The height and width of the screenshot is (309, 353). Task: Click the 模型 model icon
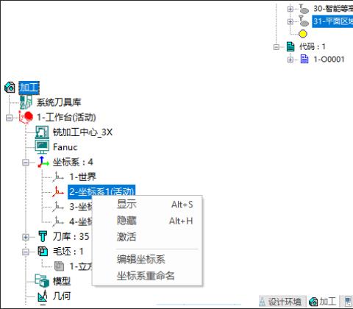pyautogui.click(x=42, y=281)
